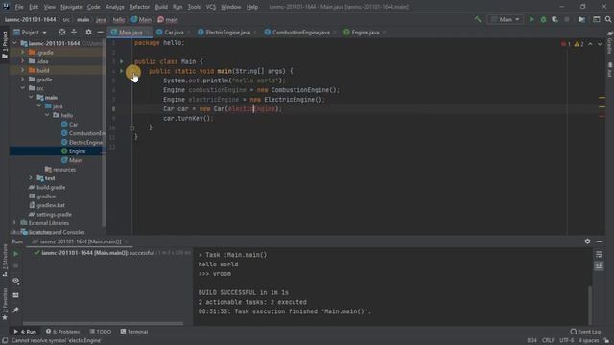Screen dimensions: 614x345
Task: Click the run gutter arrow next to main method
Action: (x=122, y=71)
